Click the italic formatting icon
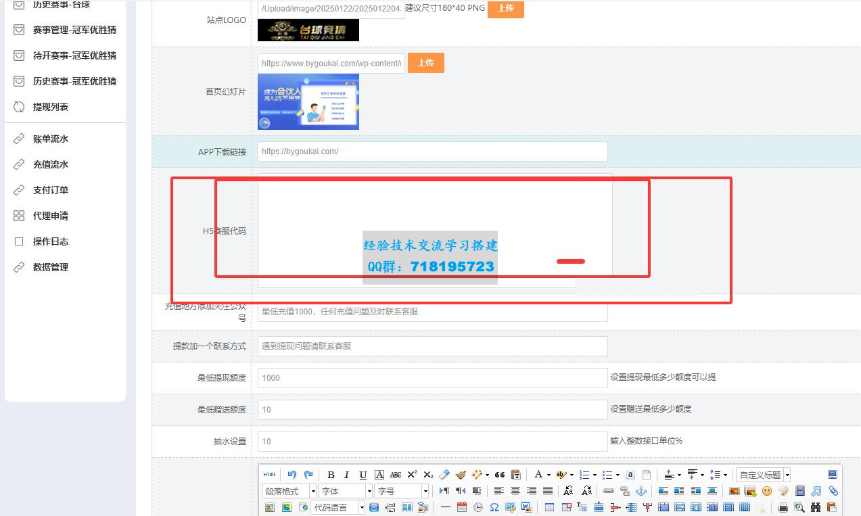This screenshot has height=516, width=861. click(346, 475)
